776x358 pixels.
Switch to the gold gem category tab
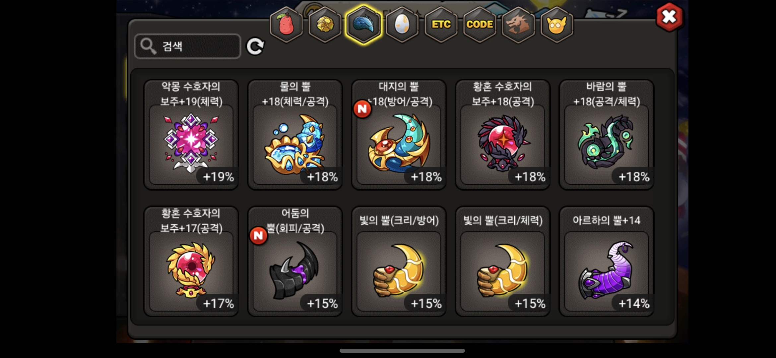tap(325, 25)
